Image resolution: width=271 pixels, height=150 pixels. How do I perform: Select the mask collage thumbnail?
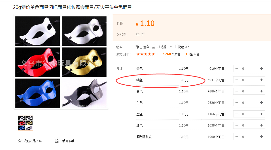25,123
